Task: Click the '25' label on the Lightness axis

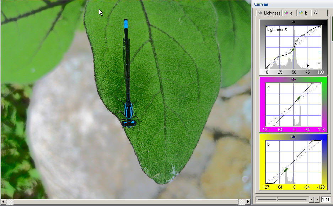Action: pyautogui.click(x=280, y=72)
